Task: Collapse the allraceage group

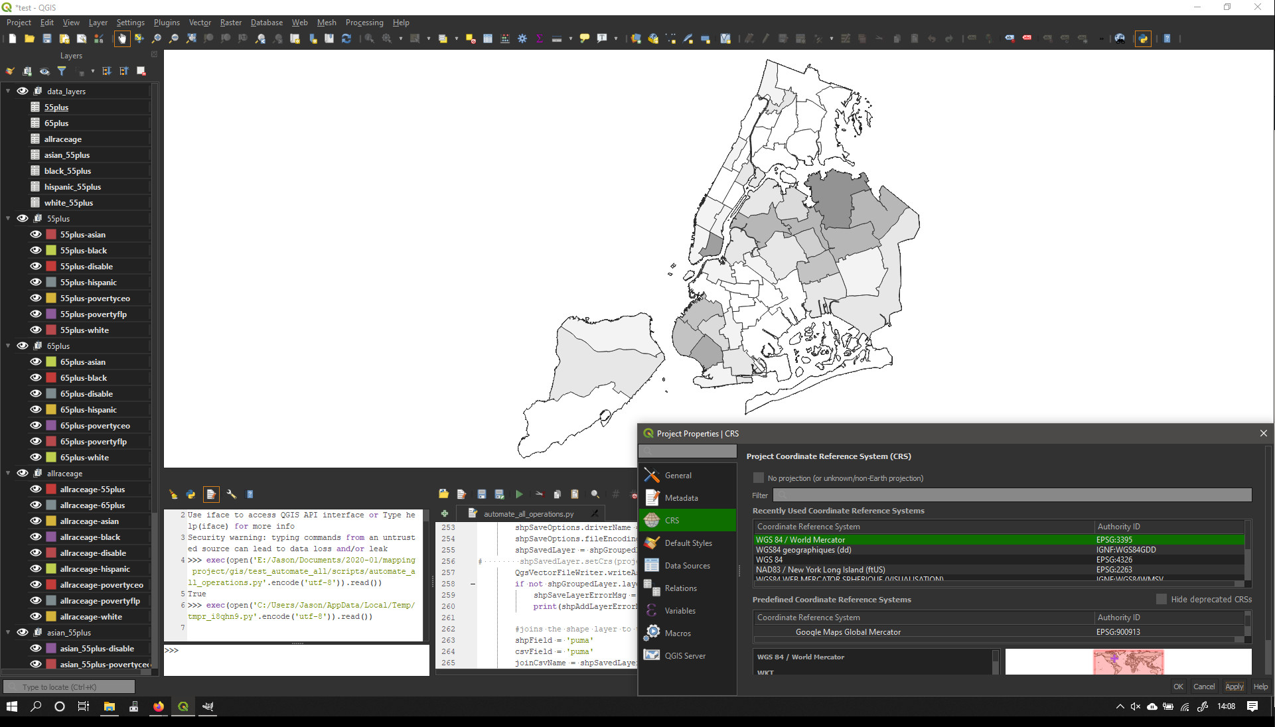Action: pos(8,473)
